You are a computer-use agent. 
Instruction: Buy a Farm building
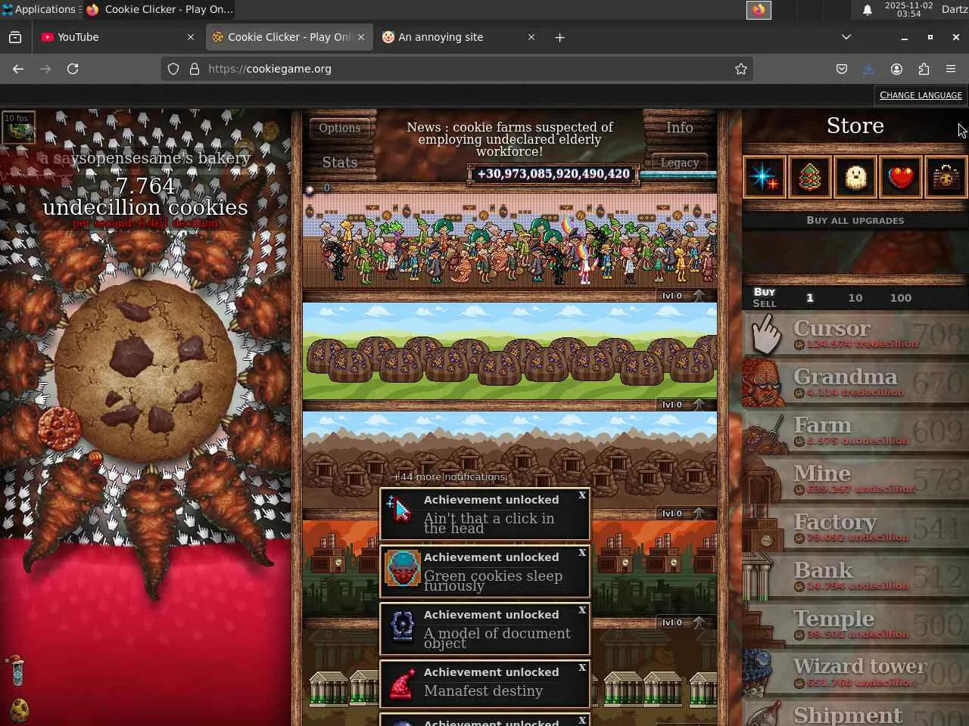(855, 431)
